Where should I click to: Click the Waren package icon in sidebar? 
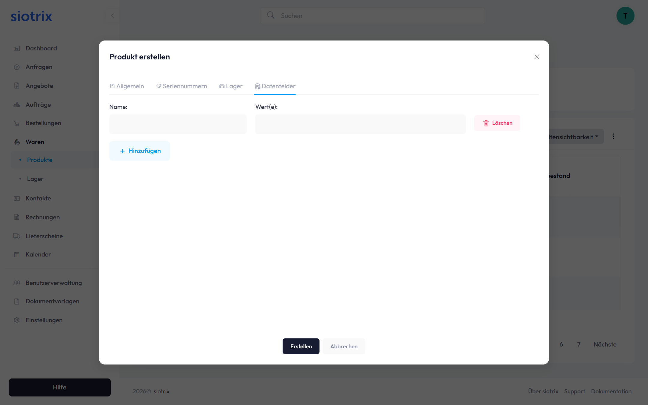[x=17, y=142]
